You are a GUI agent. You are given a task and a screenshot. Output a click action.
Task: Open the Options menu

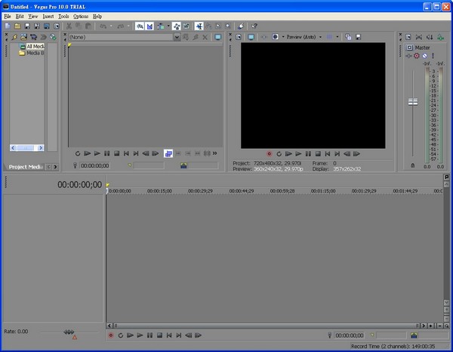[x=80, y=16]
